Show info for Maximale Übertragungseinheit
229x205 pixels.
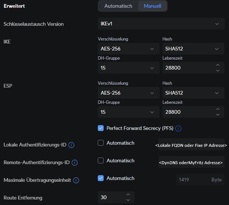coord(76,180)
